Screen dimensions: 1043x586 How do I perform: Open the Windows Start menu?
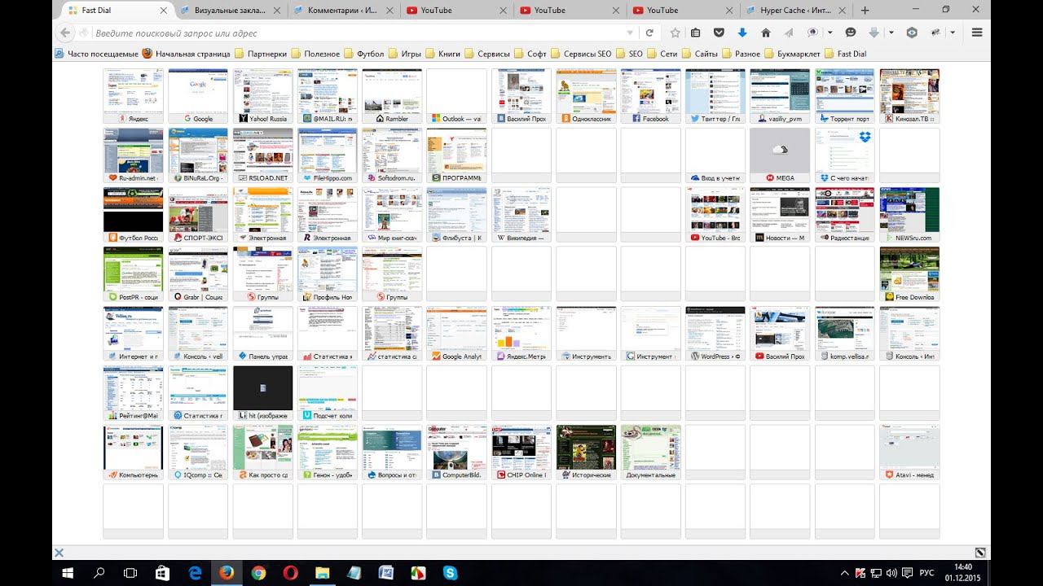[68, 573]
